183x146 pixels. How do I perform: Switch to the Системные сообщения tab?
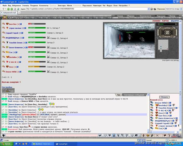134,95
